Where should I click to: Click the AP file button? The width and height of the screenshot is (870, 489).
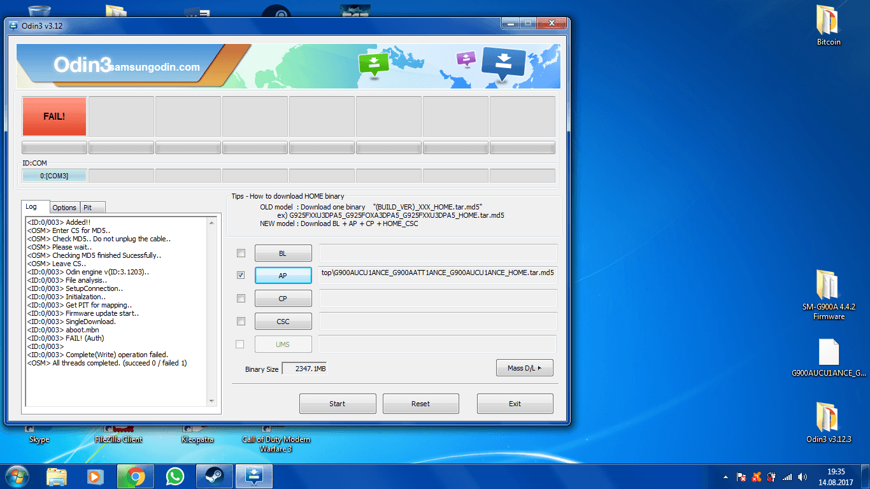(283, 276)
